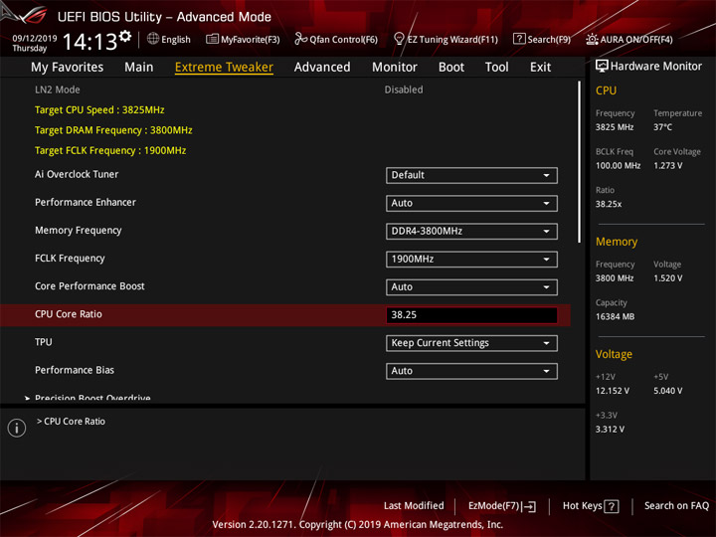Click the 09/12/2019 Thursday date
The height and width of the screenshot is (537, 716).
click(34, 43)
